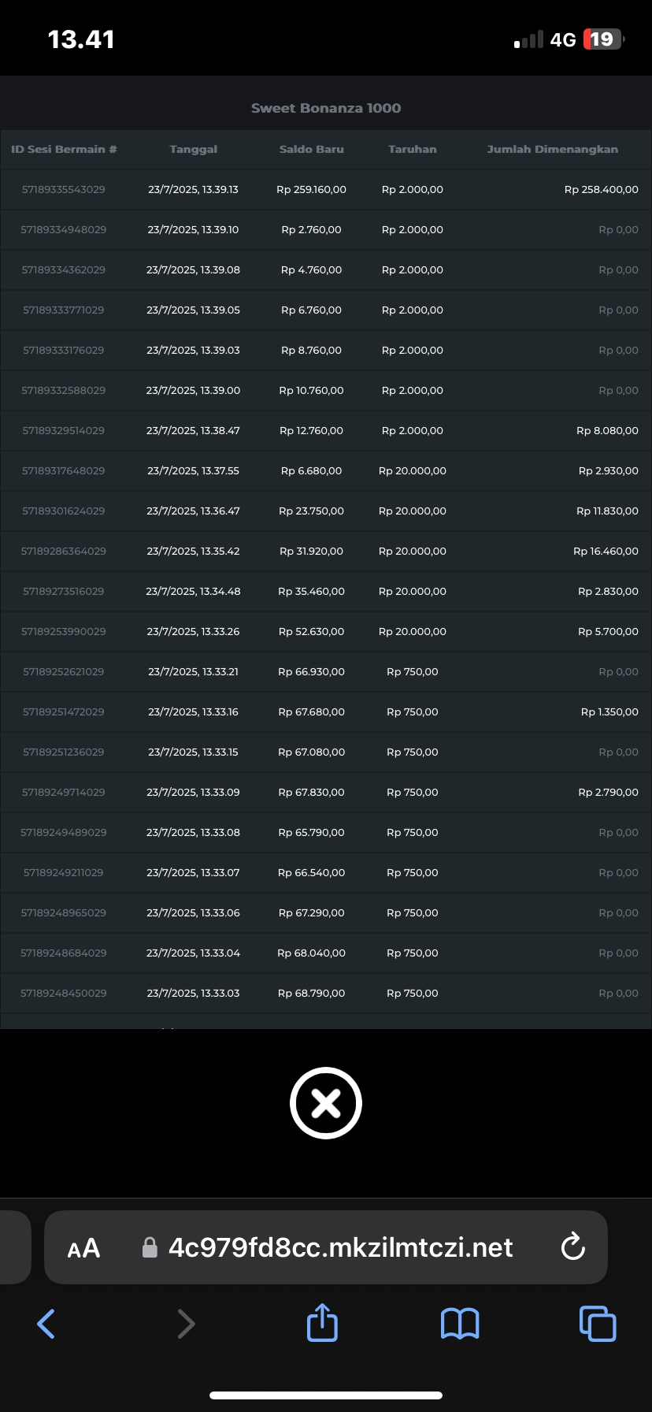Tap the battery indicator in status bar
The image size is (652, 1412).
pyautogui.click(x=602, y=39)
